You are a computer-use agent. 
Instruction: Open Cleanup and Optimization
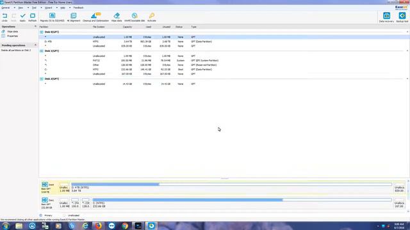(x=95, y=17)
